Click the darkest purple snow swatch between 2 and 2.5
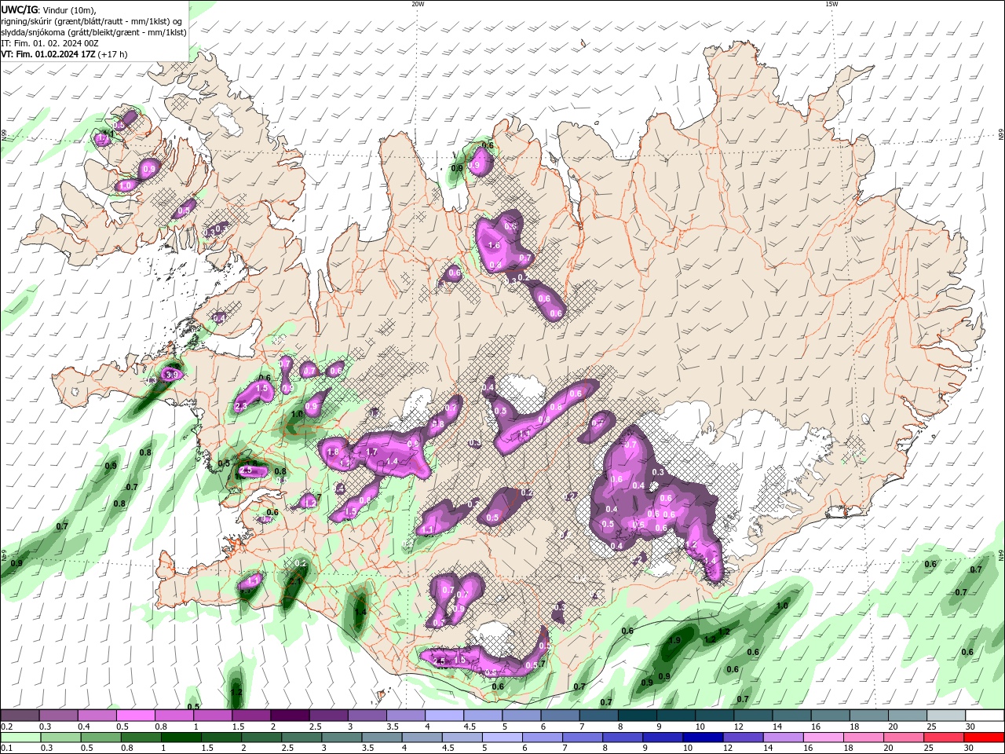Screen dimensions: 1005x754 coord(290,716)
